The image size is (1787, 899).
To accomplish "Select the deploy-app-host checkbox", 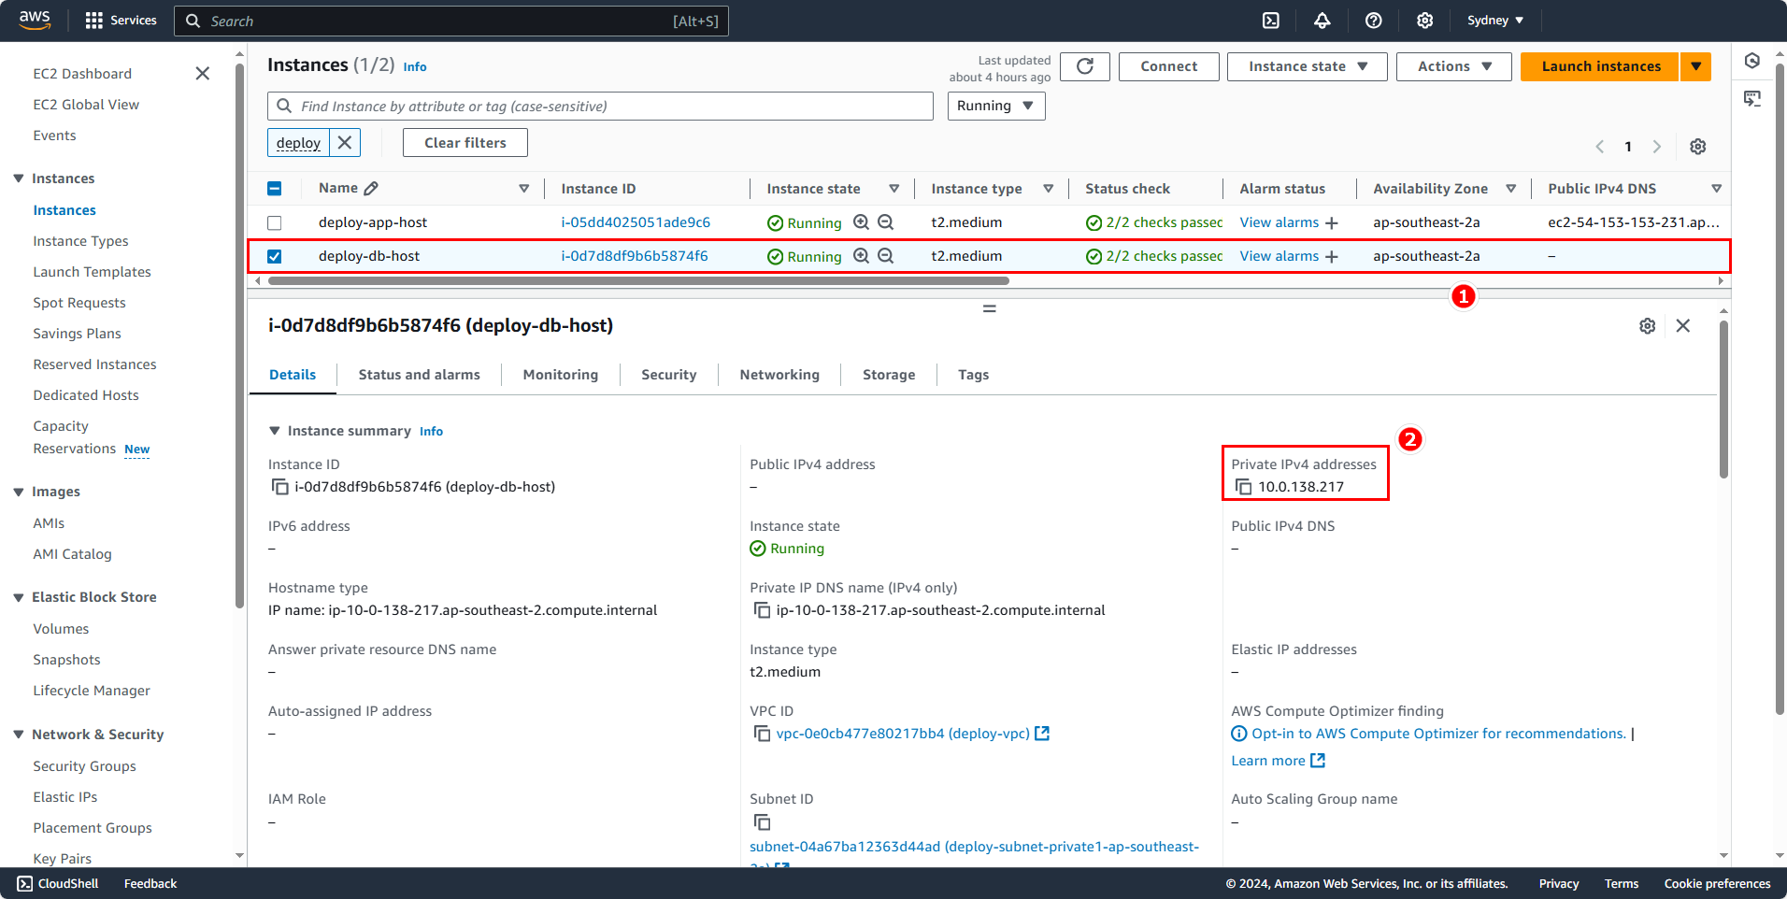I will [x=275, y=222].
